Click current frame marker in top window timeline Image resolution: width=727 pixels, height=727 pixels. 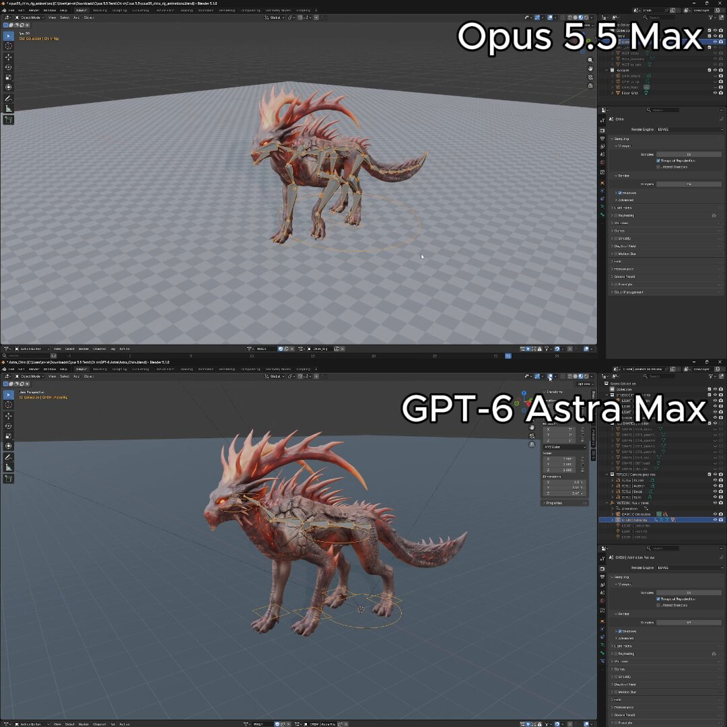[x=508, y=355]
